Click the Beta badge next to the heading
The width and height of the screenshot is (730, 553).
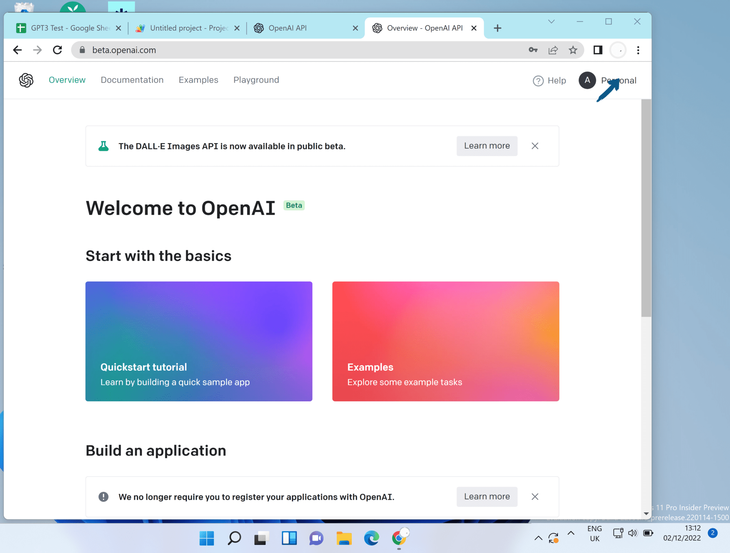294,205
